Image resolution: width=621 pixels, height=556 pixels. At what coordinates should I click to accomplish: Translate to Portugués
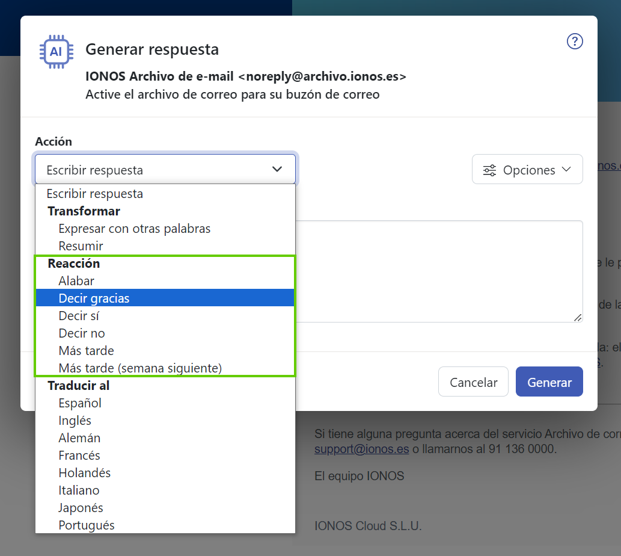[165, 525]
